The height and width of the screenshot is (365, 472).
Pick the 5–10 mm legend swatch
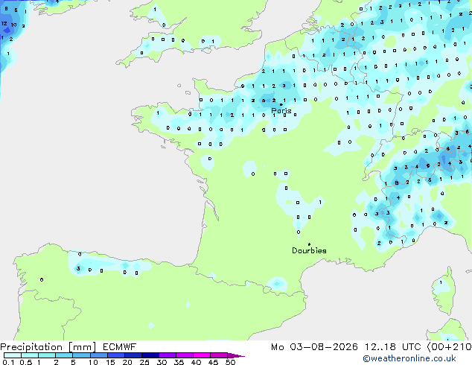pyautogui.click(x=81, y=355)
